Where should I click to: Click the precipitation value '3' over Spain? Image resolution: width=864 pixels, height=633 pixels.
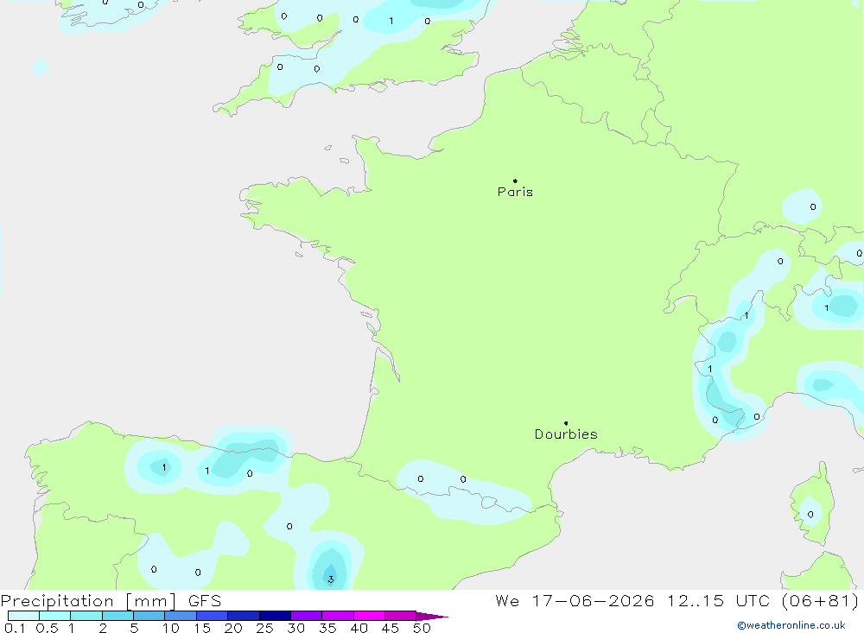pyautogui.click(x=331, y=579)
